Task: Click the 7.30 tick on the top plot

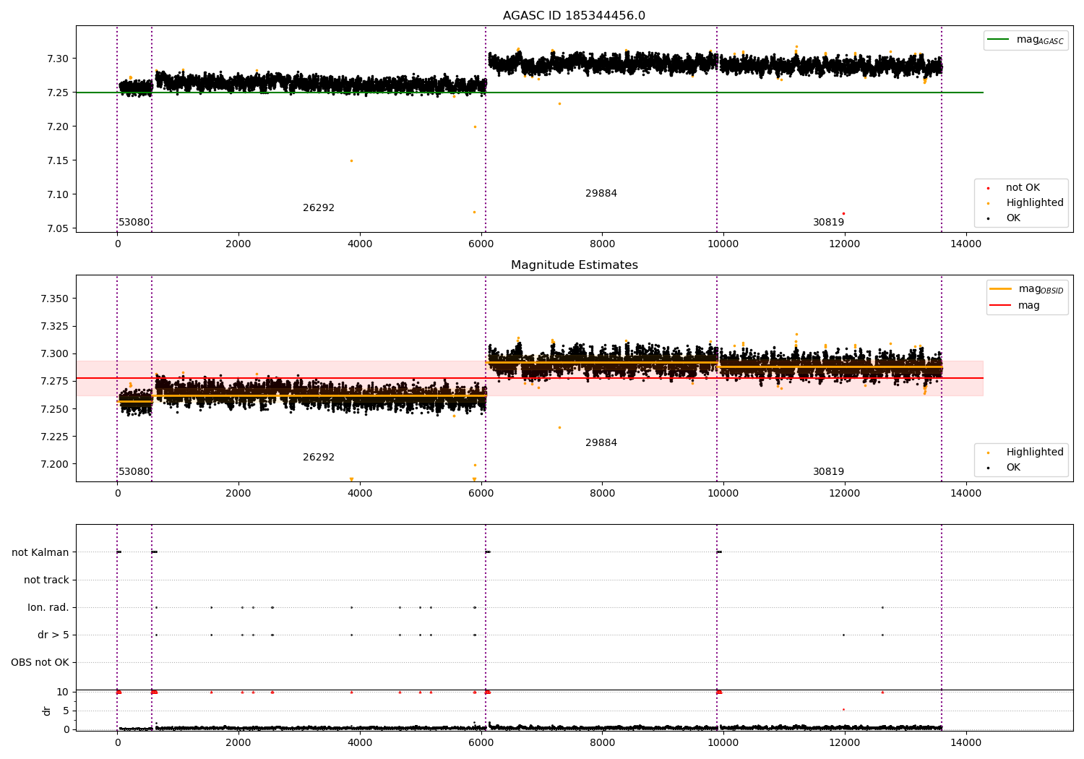Action: coord(58,59)
